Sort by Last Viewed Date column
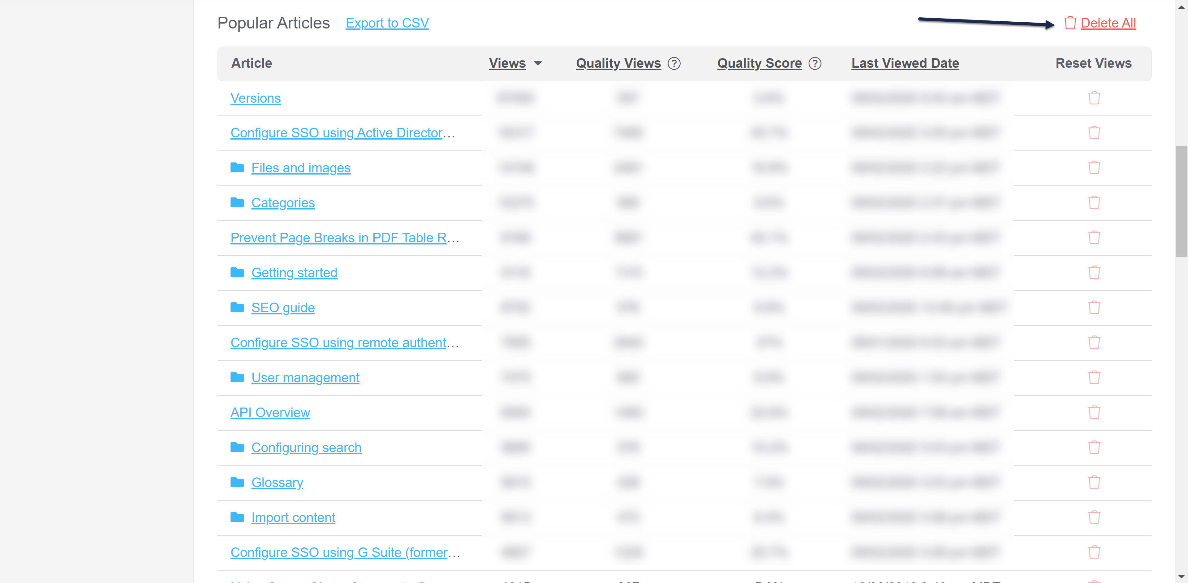The image size is (1188, 583). 905,63
